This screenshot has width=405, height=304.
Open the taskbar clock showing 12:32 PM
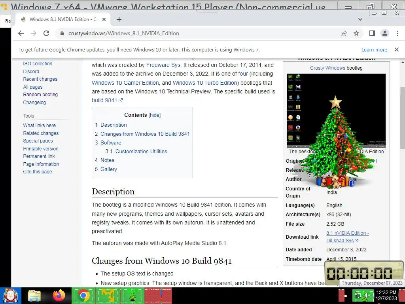[x=386, y=295]
